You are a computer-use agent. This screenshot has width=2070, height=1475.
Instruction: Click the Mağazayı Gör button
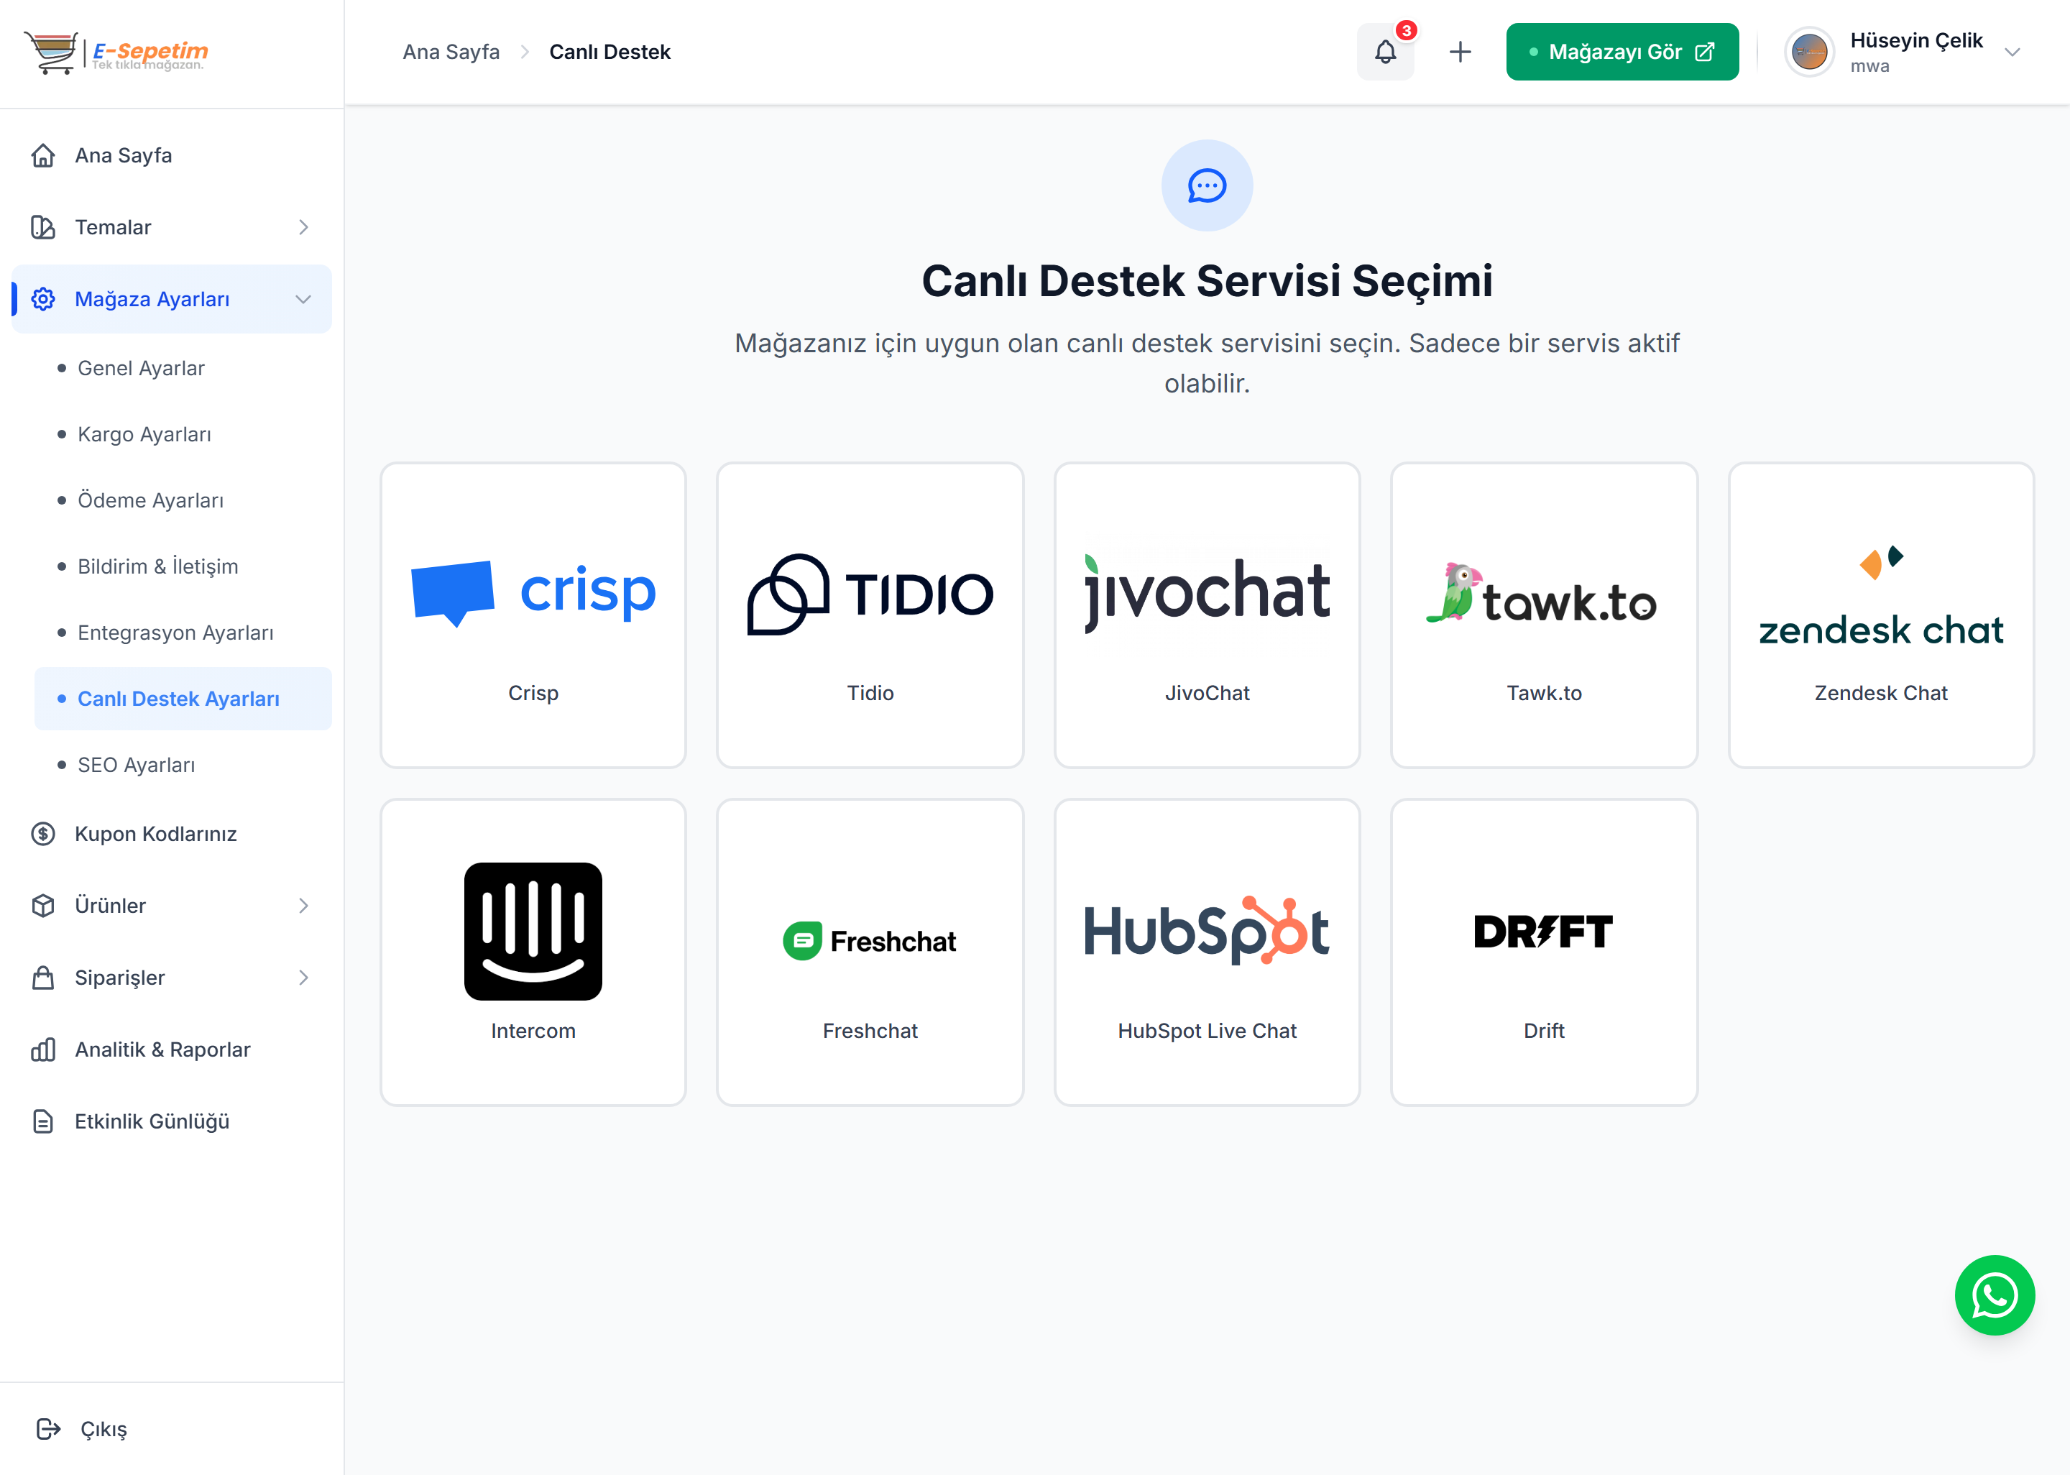pos(1621,52)
